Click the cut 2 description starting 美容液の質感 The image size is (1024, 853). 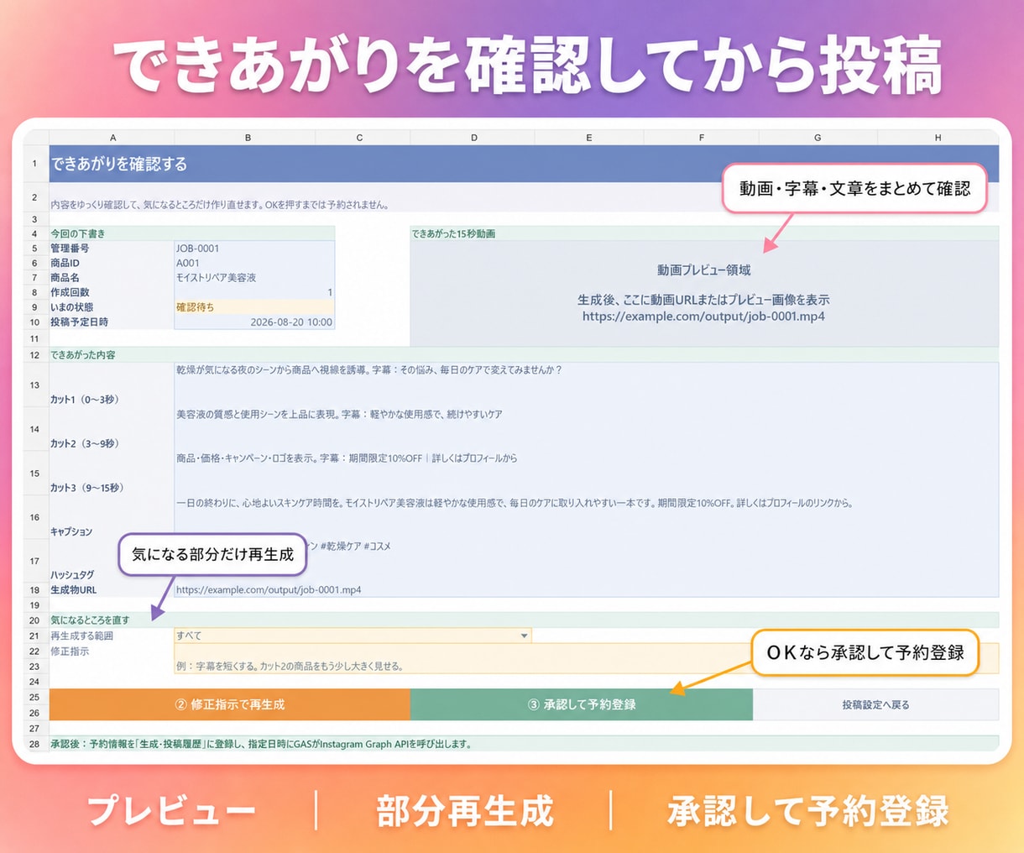339,414
